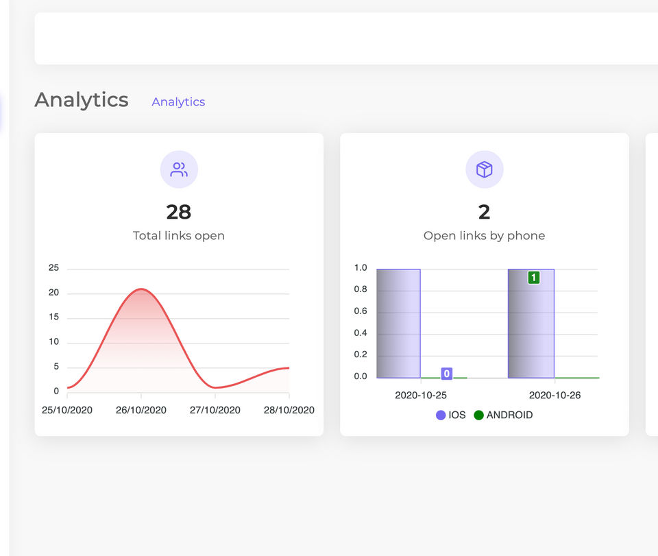658x556 pixels.
Task: Click the 26/10/2020 axis label
Action: (x=141, y=410)
